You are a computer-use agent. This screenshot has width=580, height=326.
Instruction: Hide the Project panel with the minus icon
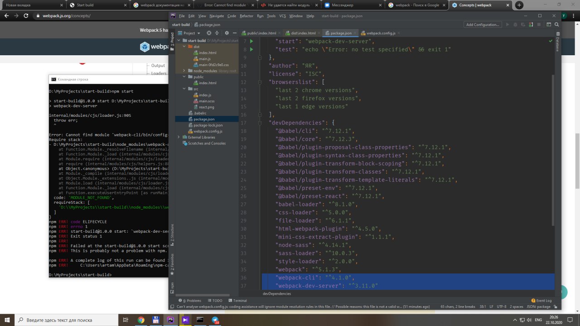coord(234,33)
